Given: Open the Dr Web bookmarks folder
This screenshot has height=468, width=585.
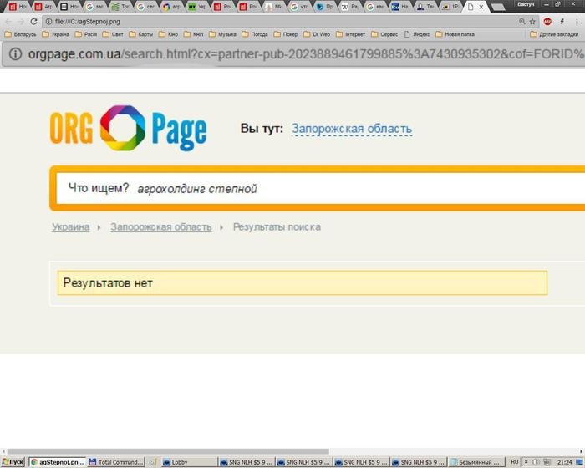Looking at the screenshot, I should [x=317, y=34].
